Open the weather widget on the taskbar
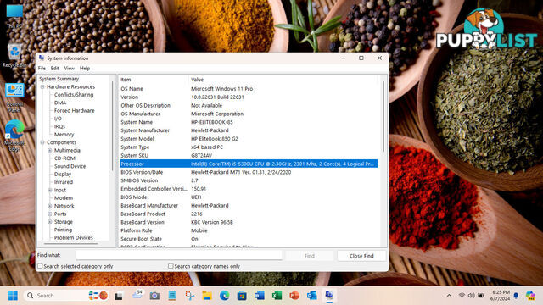Screen dimensions: 543x305 coord(137,295)
